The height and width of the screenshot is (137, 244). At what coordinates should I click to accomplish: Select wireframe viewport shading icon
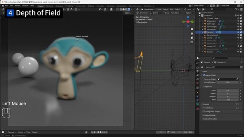121,9
